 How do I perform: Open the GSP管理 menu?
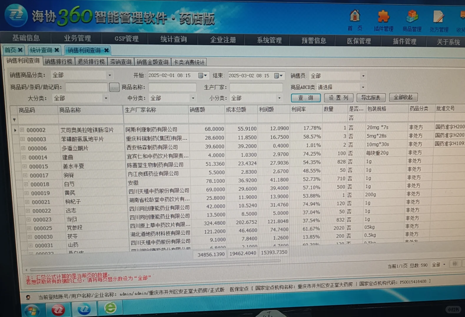(127, 39)
